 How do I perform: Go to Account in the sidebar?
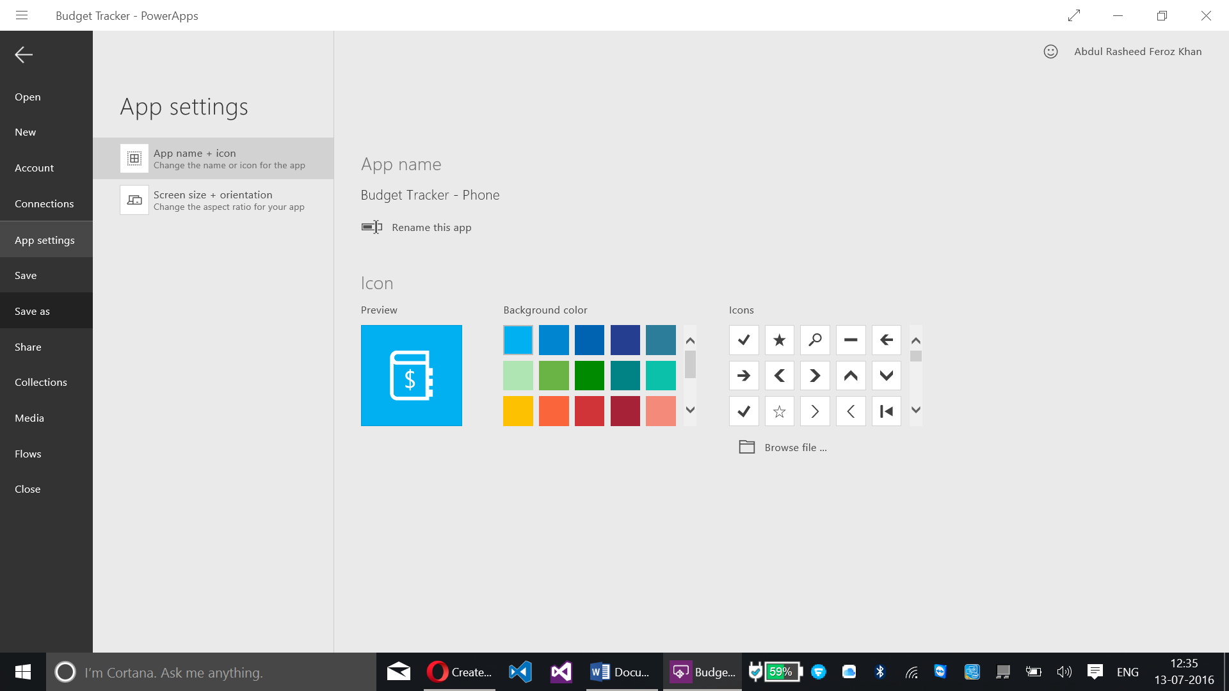click(x=46, y=168)
